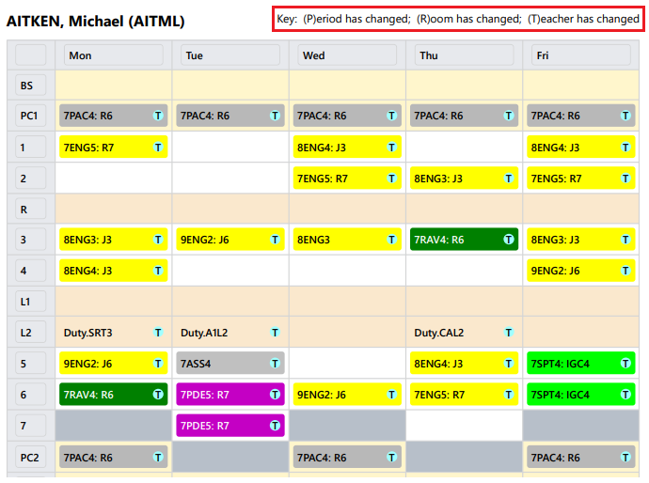
Task: Open the Wednesday period 6 9ENG2: J6 lesson
Action: (x=347, y=395)
